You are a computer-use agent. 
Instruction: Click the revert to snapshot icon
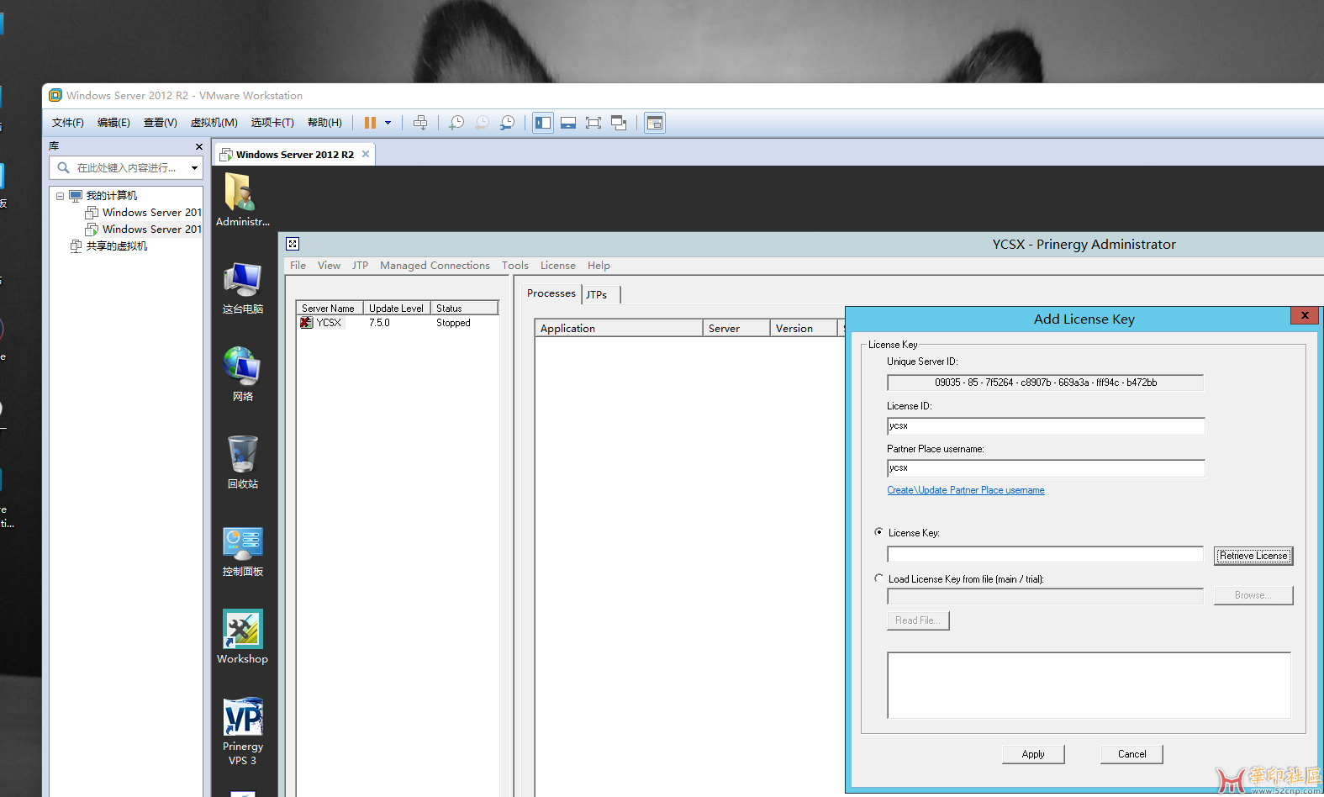(482, 123)
